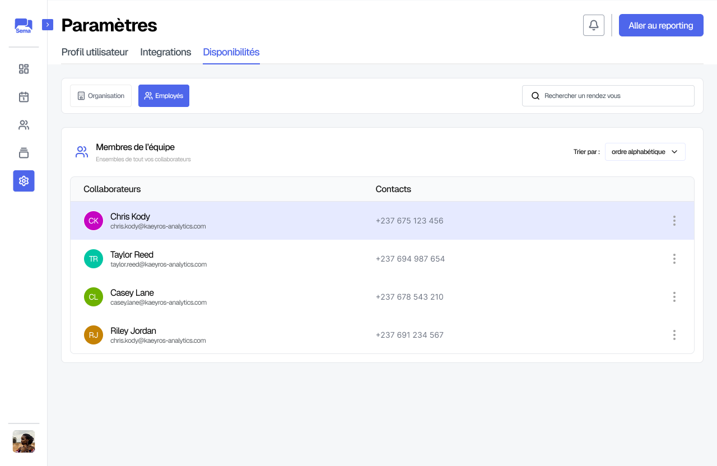Screen dimensions: 717x466
Task: Click the Rechercher un rendez vous search field
Action: [x=608, y=96]
